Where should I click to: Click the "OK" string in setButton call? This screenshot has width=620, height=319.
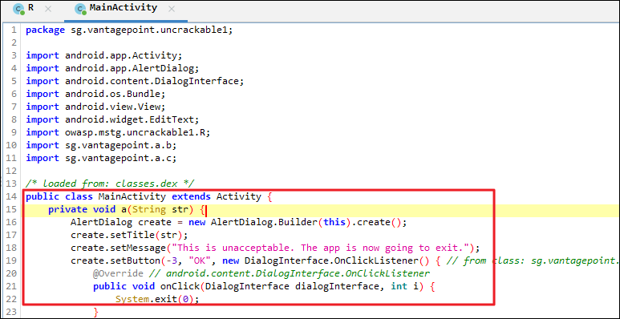tap(199, 260)
